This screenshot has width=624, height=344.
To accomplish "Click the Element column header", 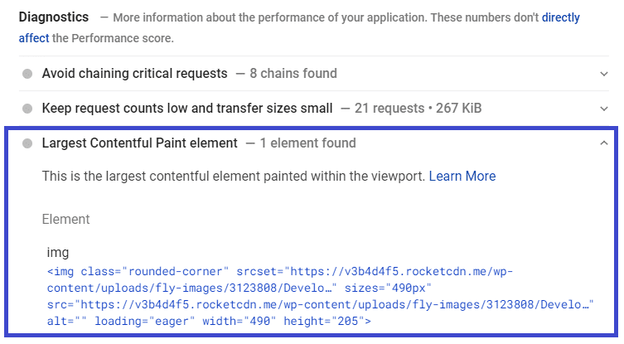I will coord(66,220).
